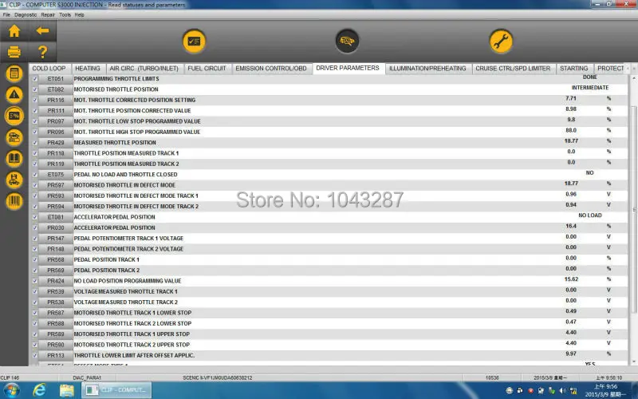Image resolution: width=638 pixels, height=399 pixels.
Task: Click the NO LOAD value of ET081
Action: tap(590, 215)
